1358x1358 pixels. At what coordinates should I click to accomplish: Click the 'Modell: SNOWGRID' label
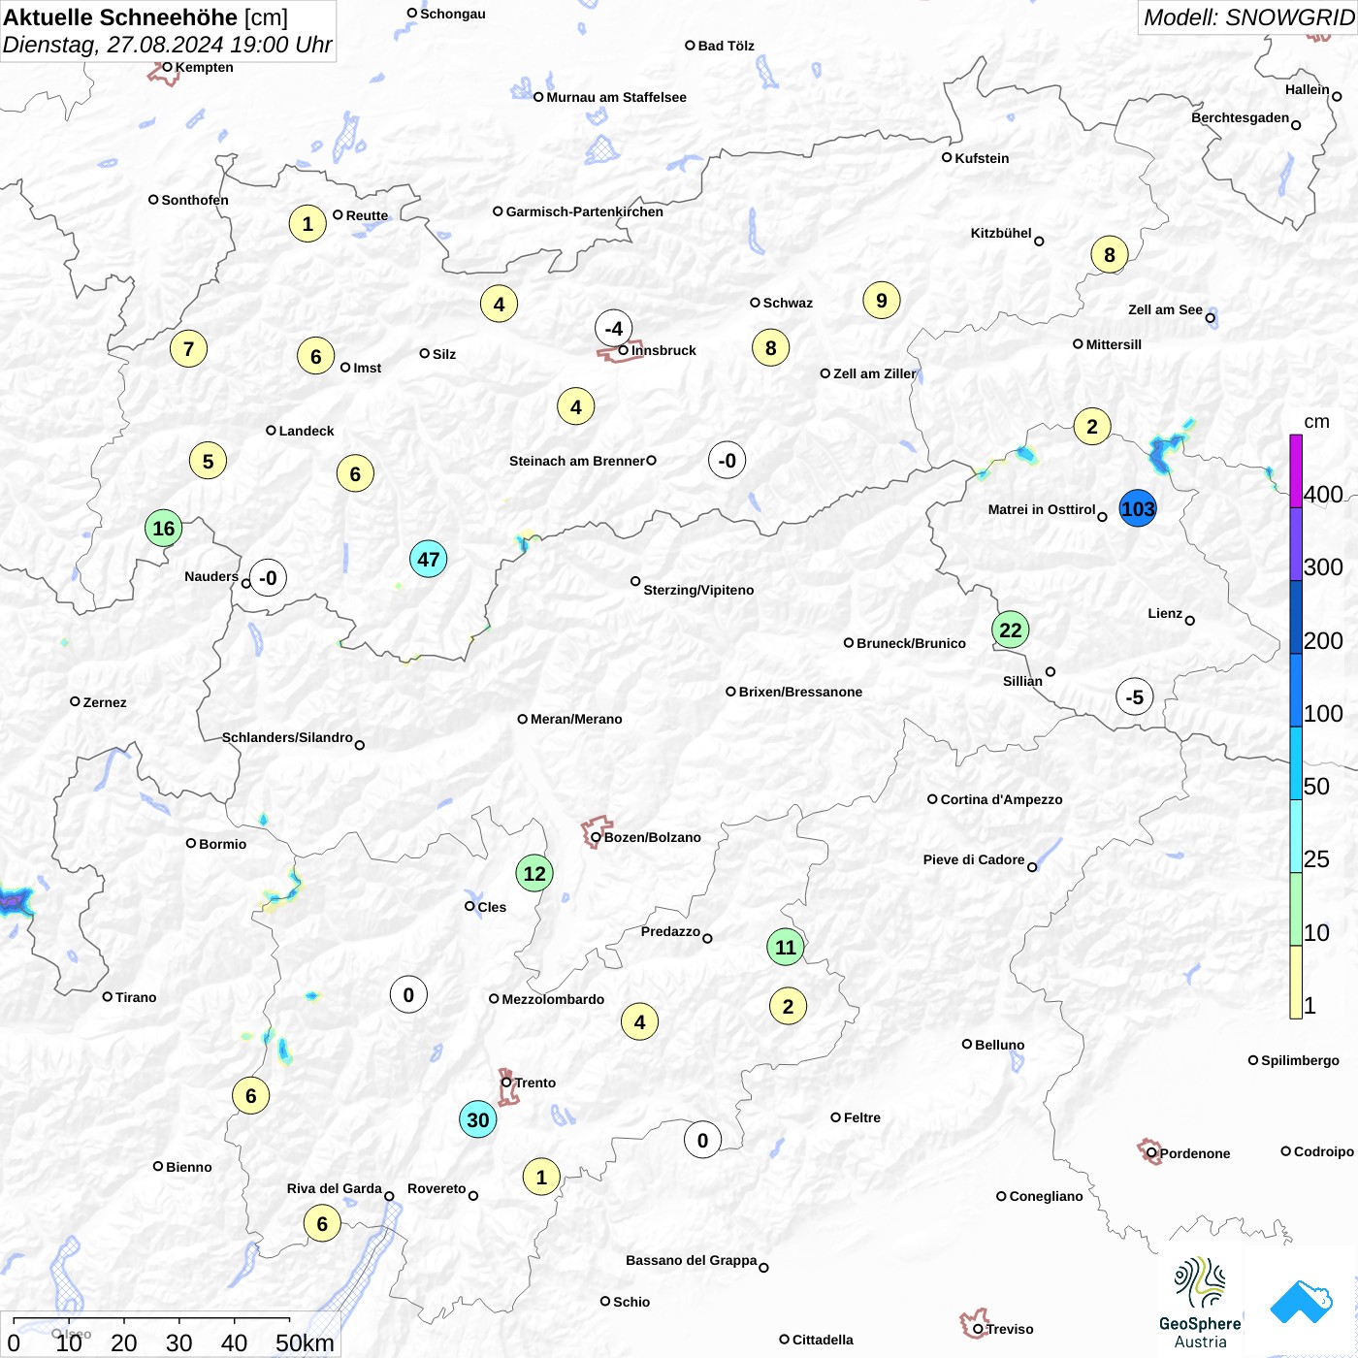pos(1248,17)
